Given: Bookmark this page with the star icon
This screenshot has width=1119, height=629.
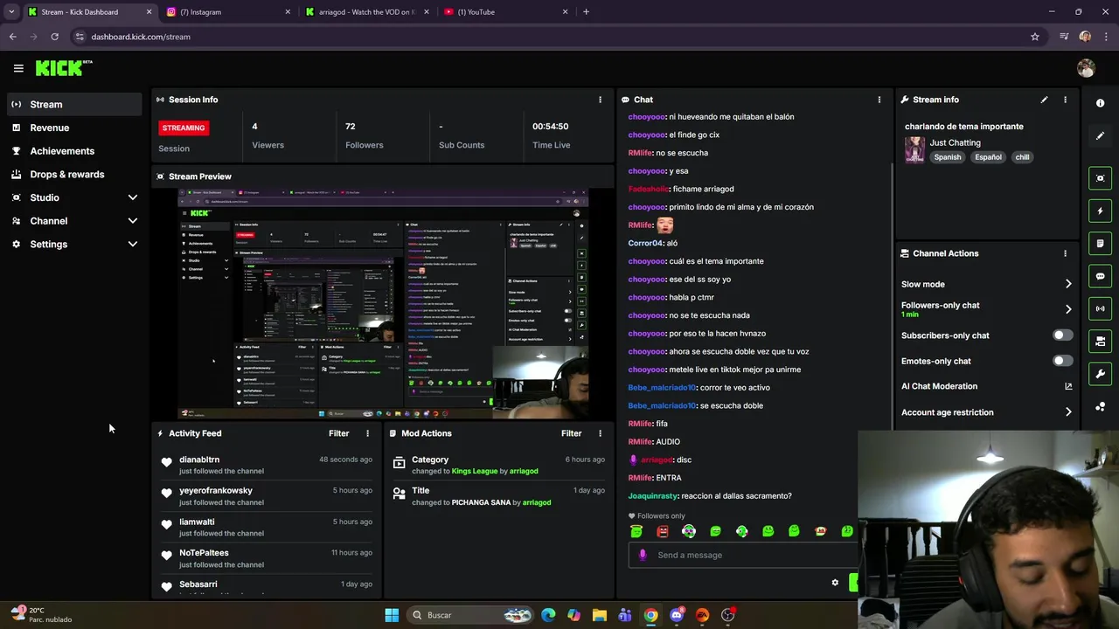Looking at the screenshot, I should click(1035, 37).
